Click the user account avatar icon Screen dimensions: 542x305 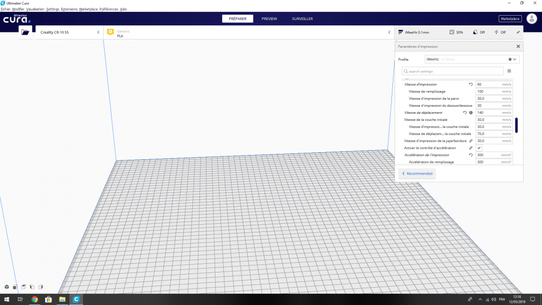point(532,18)
